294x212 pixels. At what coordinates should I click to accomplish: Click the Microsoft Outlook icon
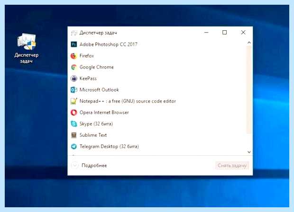[x=73, y=90]
